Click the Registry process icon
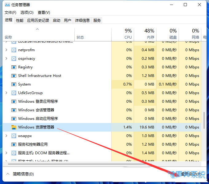Screen dimensions: 209x184 point(14,67)
